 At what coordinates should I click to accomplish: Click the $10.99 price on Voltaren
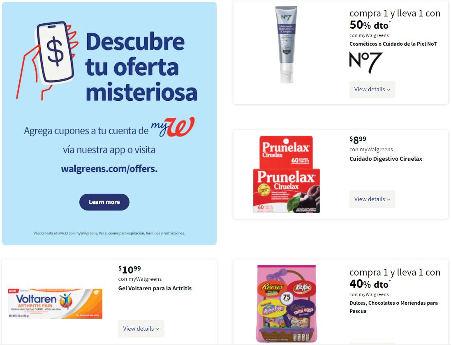130,270
